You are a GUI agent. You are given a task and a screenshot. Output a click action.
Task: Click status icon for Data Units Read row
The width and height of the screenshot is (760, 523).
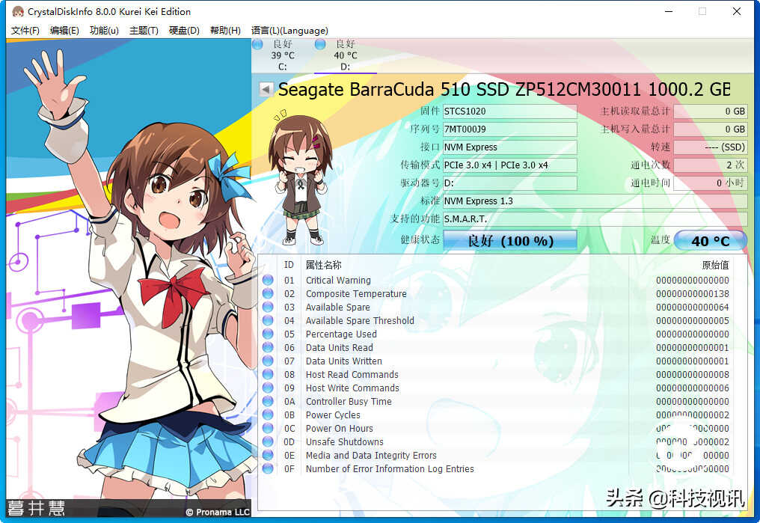[x=268, y=347]
